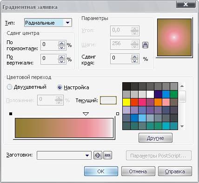Expand the Заготовки presets dropdown

[64, 155]
